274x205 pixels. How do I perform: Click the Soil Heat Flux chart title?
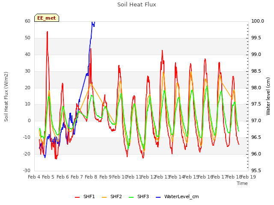point(137,5)
